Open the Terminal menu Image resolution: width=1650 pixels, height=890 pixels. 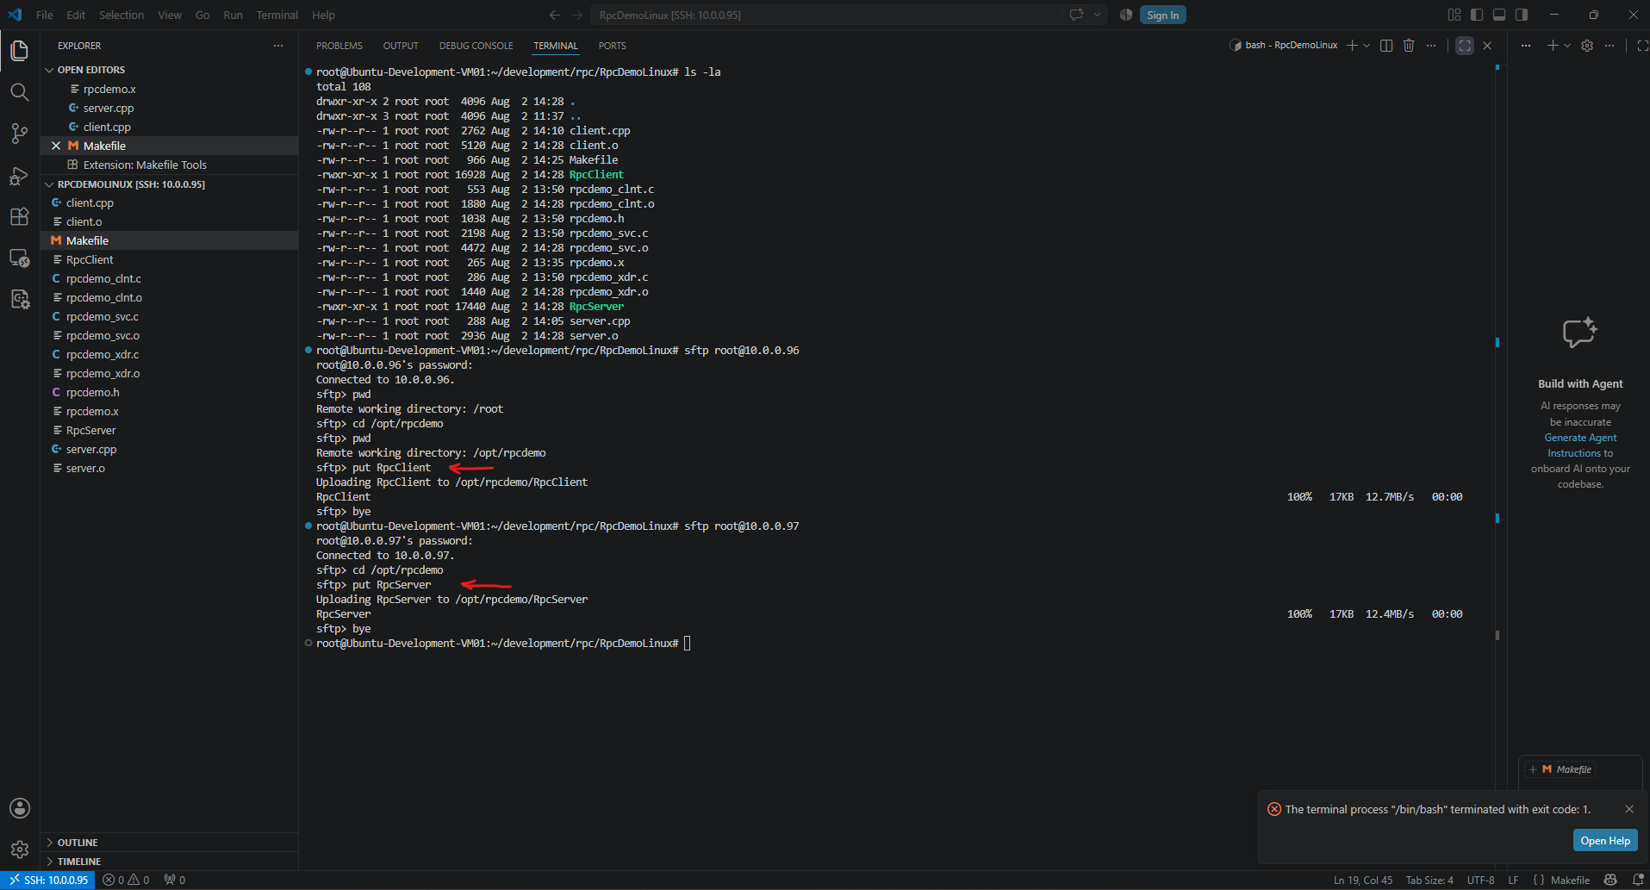[277, 15]
